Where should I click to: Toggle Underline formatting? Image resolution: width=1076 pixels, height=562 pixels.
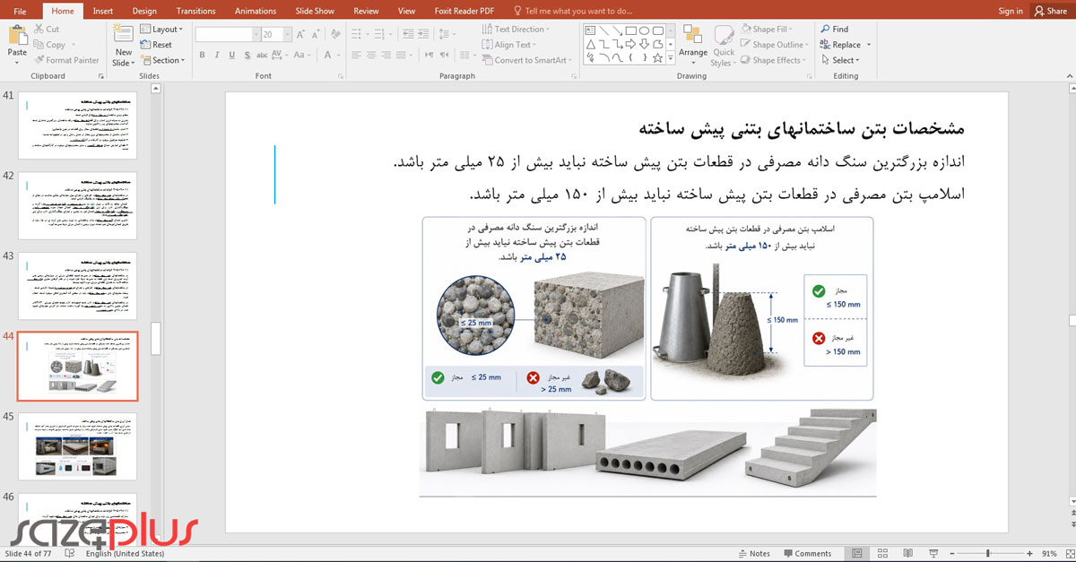tap(231, 55)
